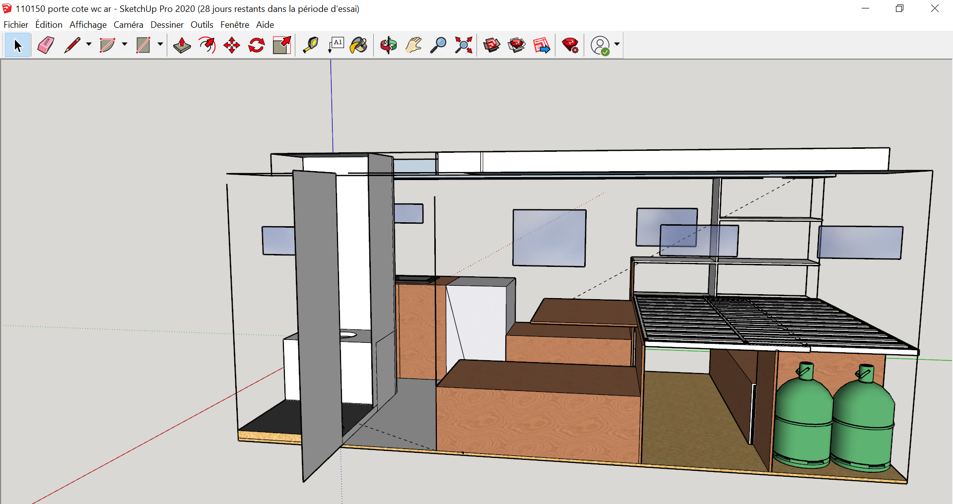Click the Zoom Extents icon

point(464,45)
